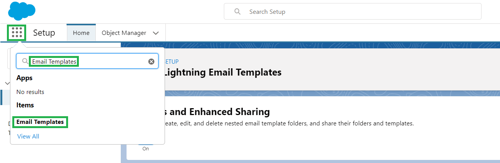Focus the Search Setup input field

358,12
